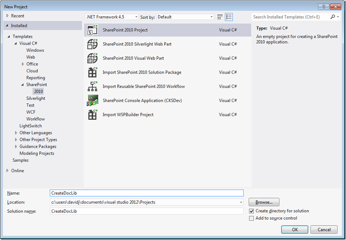346x240 pixels.
Task: Select the SharePoint Console Application (CKSDev) text
Action: point(142,100)
